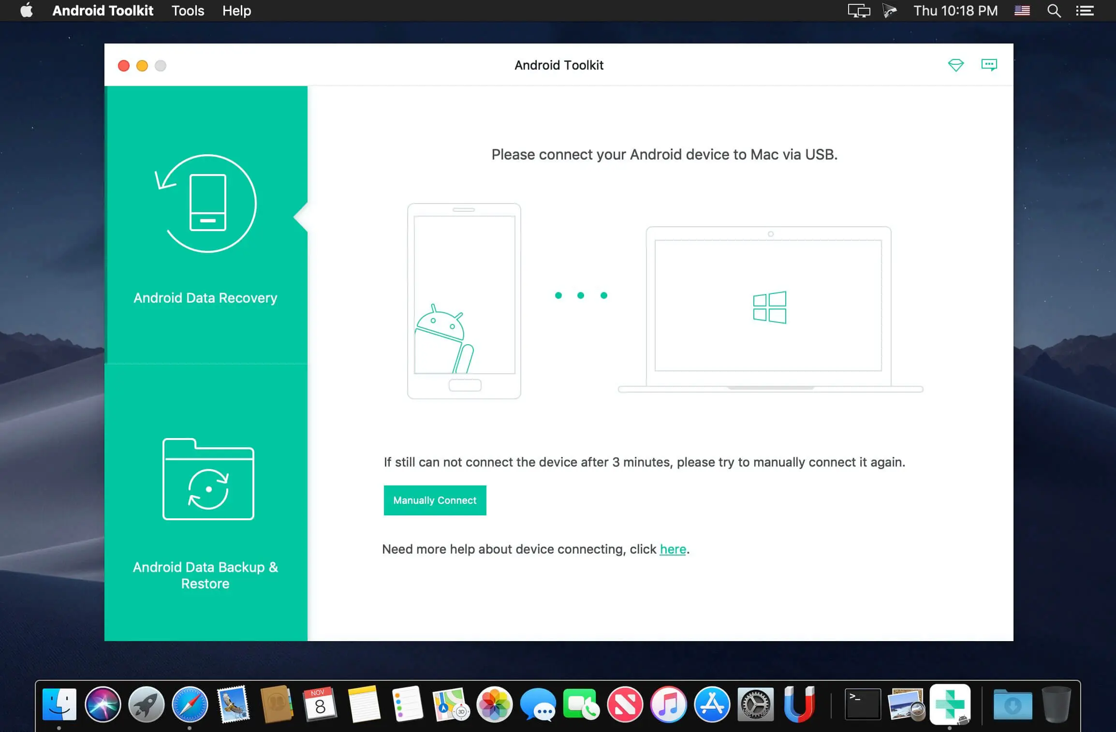Select the Android Data Recovery phone icon

[x=206, y=203]
